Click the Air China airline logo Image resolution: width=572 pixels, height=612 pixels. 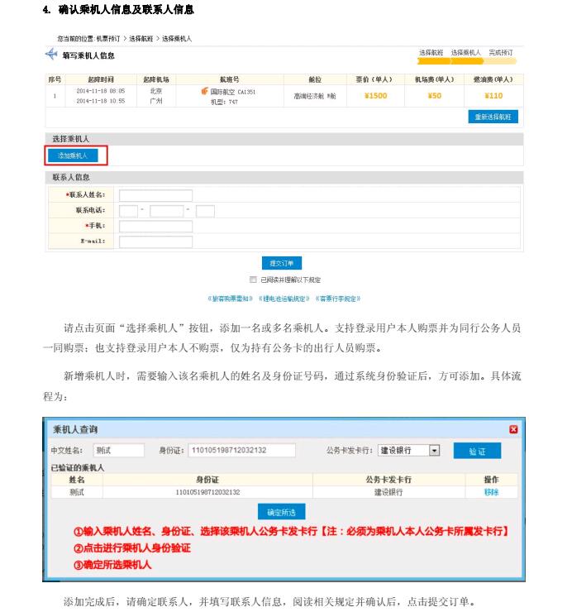tap(206, 92)
